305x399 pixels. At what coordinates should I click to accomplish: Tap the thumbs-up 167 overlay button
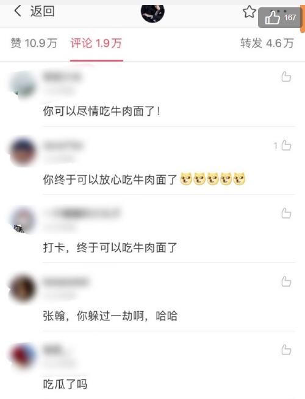pyautogui.click(x=280, y=18)
